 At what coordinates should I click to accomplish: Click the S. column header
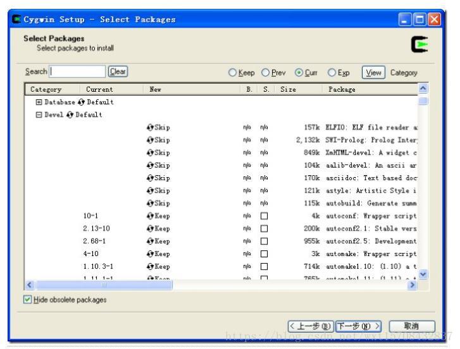[x=266, y=89]
